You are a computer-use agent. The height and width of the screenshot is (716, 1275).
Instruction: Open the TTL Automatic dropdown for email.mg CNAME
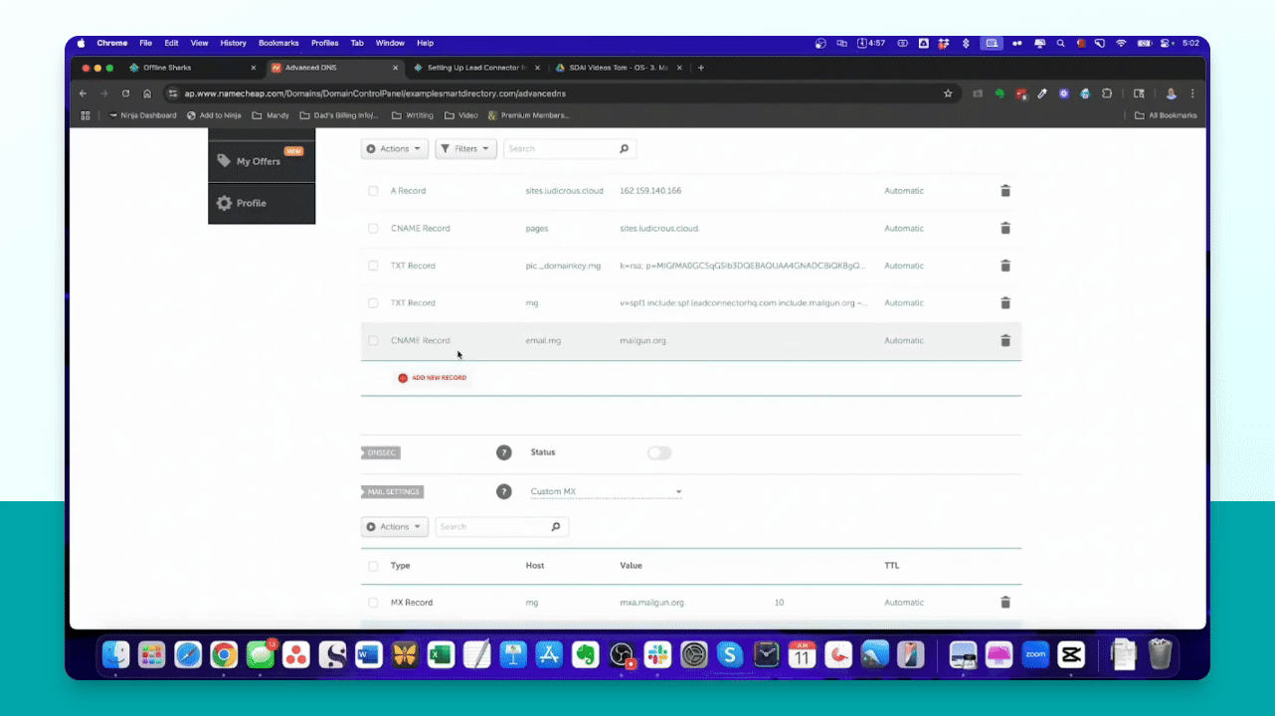(x=904, y=340)
